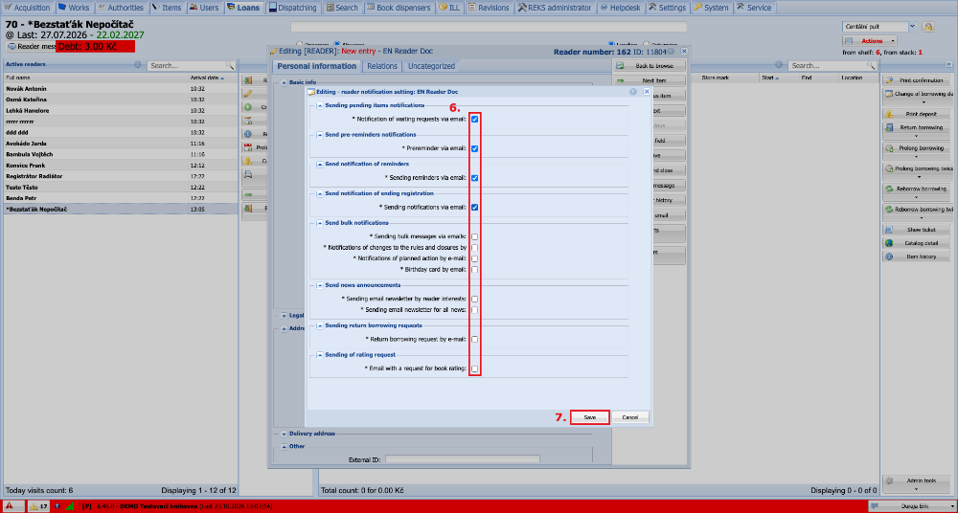Click the Arrival date column header

click(x=213, y=78)
